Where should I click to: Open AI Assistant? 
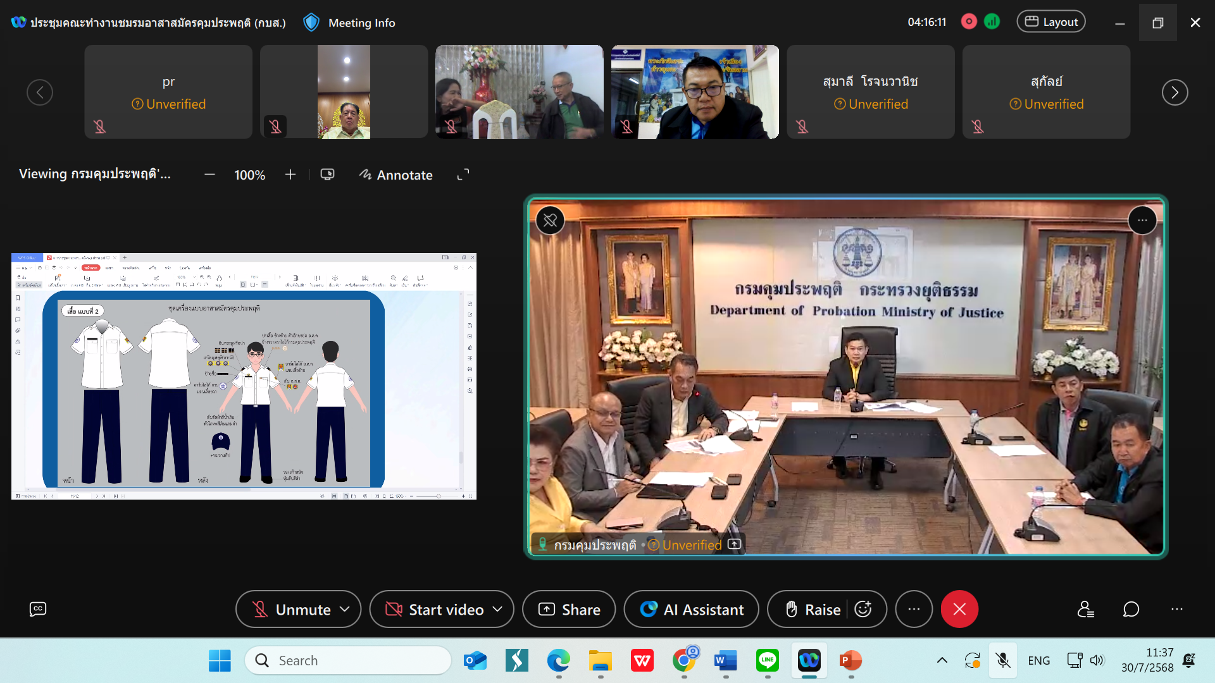pos(692,609)
